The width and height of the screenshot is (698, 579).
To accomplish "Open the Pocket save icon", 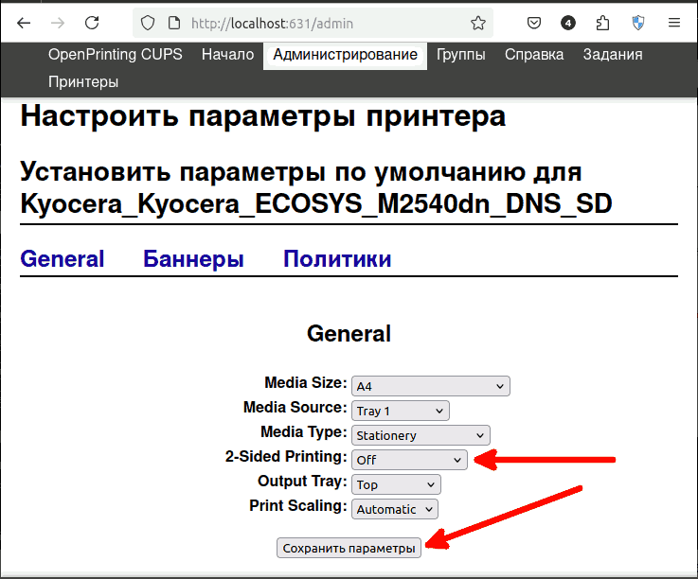I will (534, 23).
